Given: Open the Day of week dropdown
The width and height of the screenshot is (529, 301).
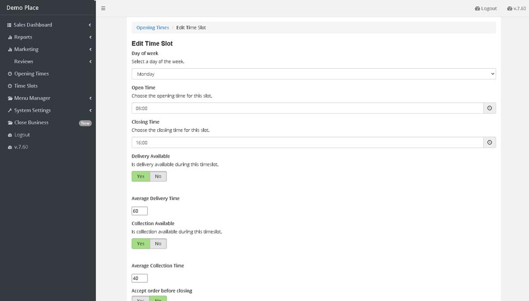Looking at the screenshot, I should [314, 74].
